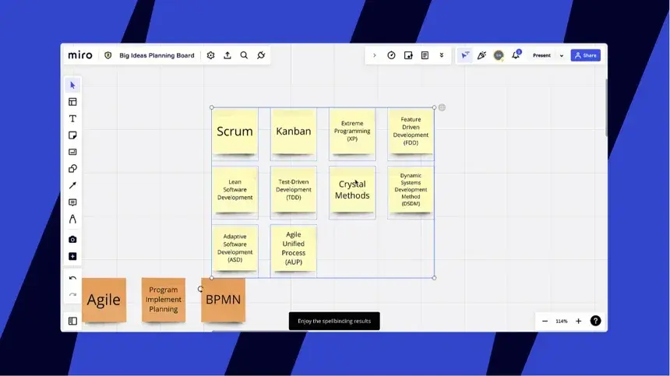670x376 pixels.
Task: Click the Enjoy the spellbinding results toast
Action: 334,321
